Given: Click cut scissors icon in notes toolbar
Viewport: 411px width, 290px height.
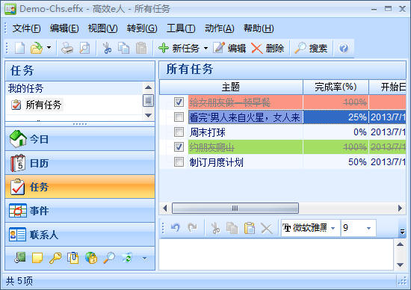Looking at the screenshot, I should 215,228.
